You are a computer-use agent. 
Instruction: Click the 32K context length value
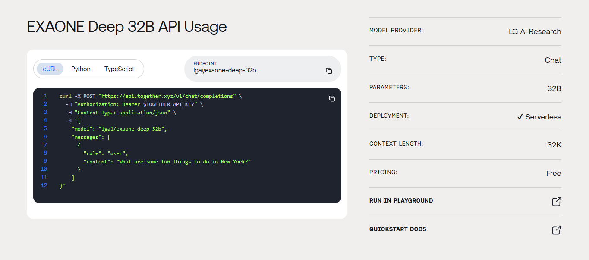[x=554, y=145]
